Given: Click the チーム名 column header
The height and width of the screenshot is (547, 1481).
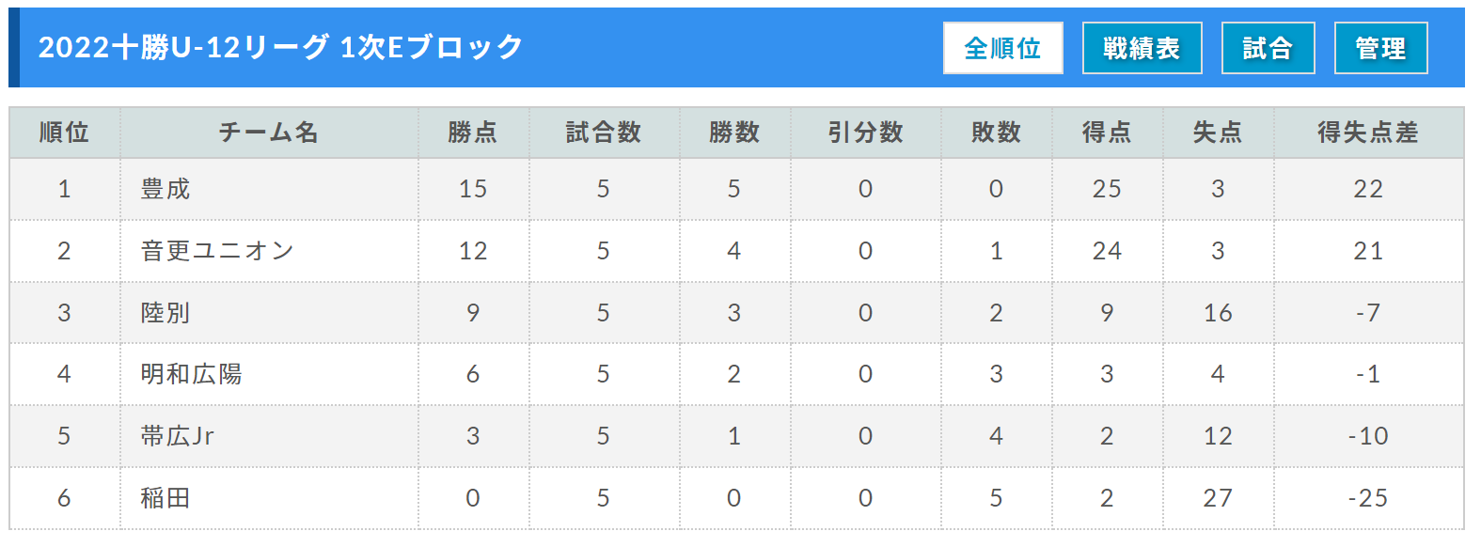Looking at the screenshot, I should click(x=269, y=133).
